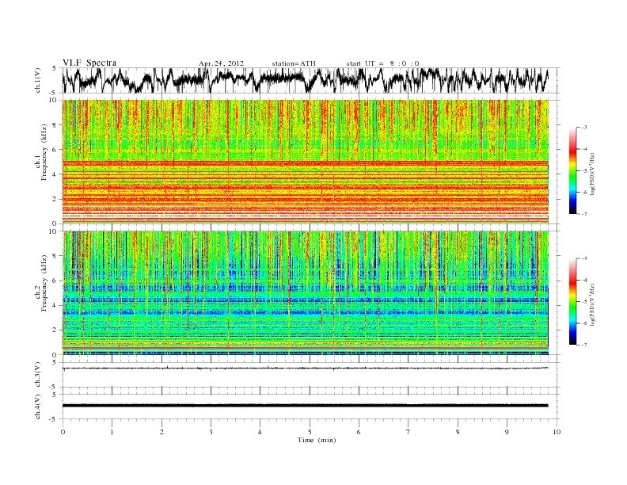
Task: Click the "ch.1(V)" waveform axis label
Action: (38, 80)
